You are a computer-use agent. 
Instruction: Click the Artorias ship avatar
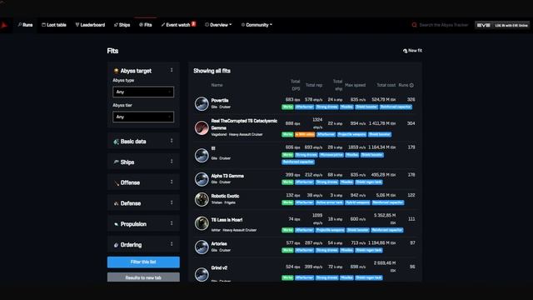202,247
